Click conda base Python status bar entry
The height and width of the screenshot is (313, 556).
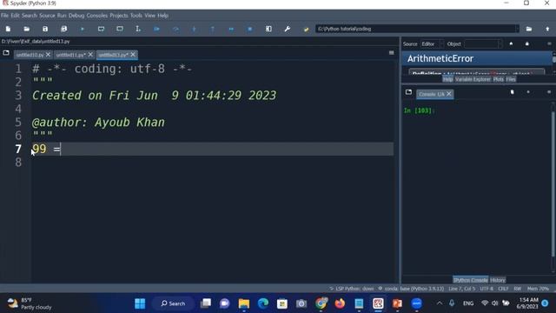coord(411,289)
